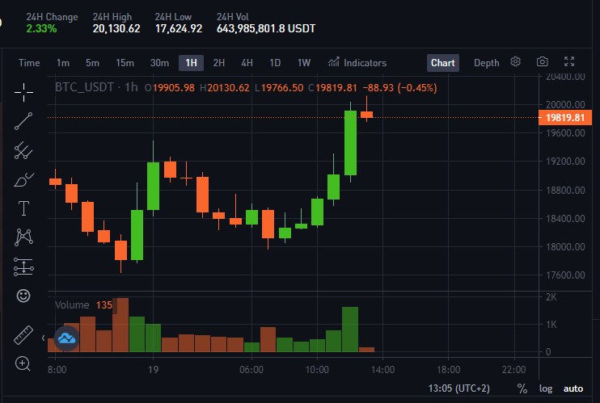Select the crosshair cursor tool
Image resolution: width=600 pixels, height=403 pixels.
click(x=23, y=93)
